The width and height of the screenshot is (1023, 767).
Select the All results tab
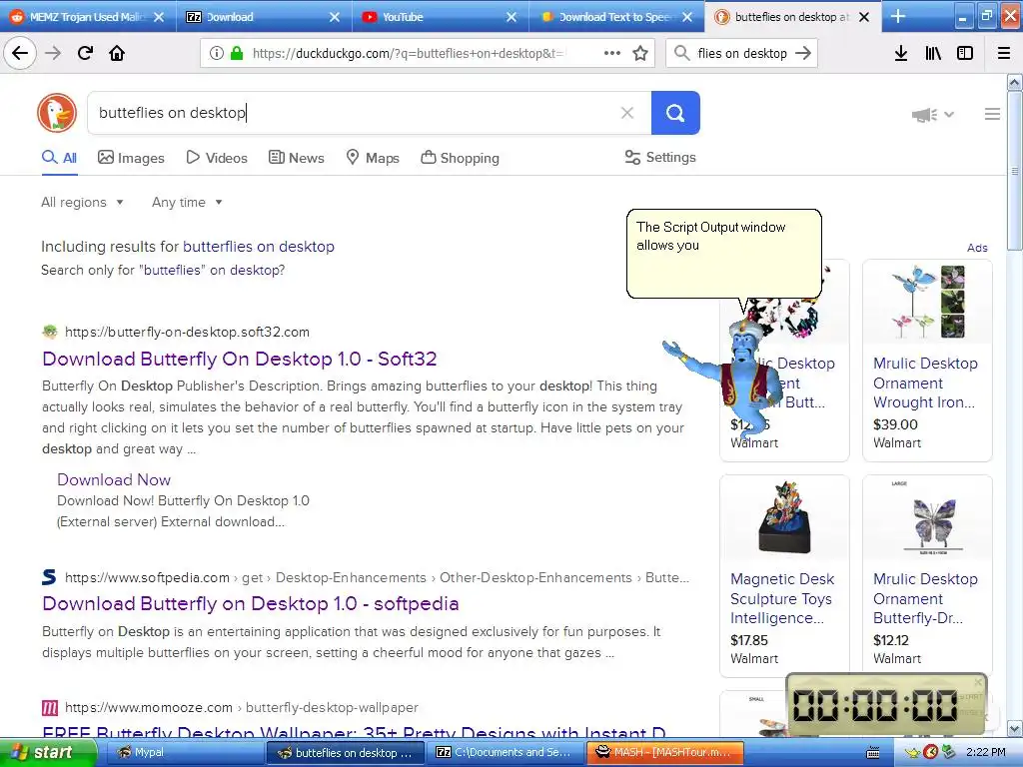[59, 158]
